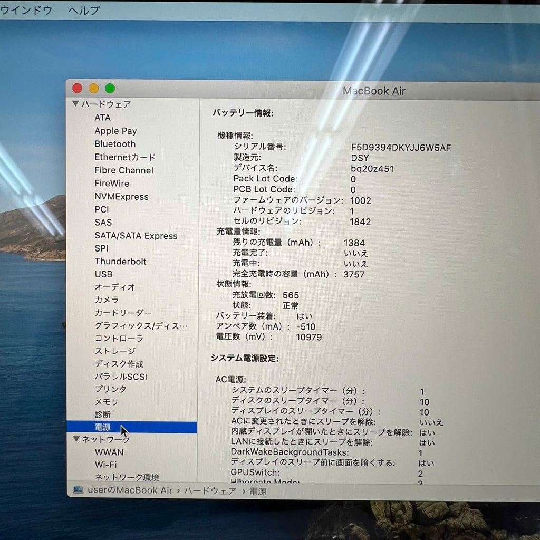540x540 pixels.
Task: Select USB in the sidebar
Action: [104, 274]
